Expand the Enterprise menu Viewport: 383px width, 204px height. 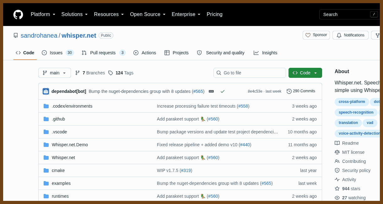pos(186,14)
